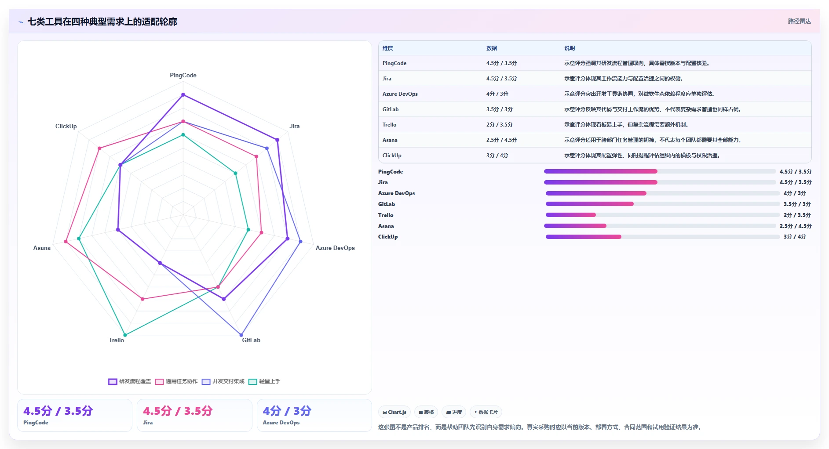
Task: Click the Jira axis label on the radar
Action: pyautogui.click(x=295, y=126)
